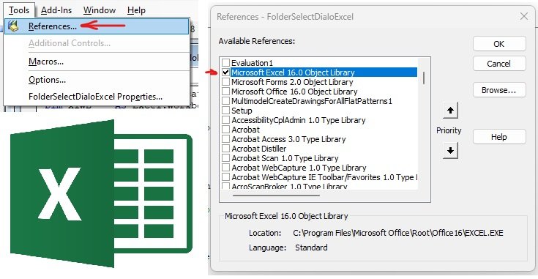This screenshot has width=538, height=279.
Task: Click Cancel in the References dialog
Action: [499, 64]
